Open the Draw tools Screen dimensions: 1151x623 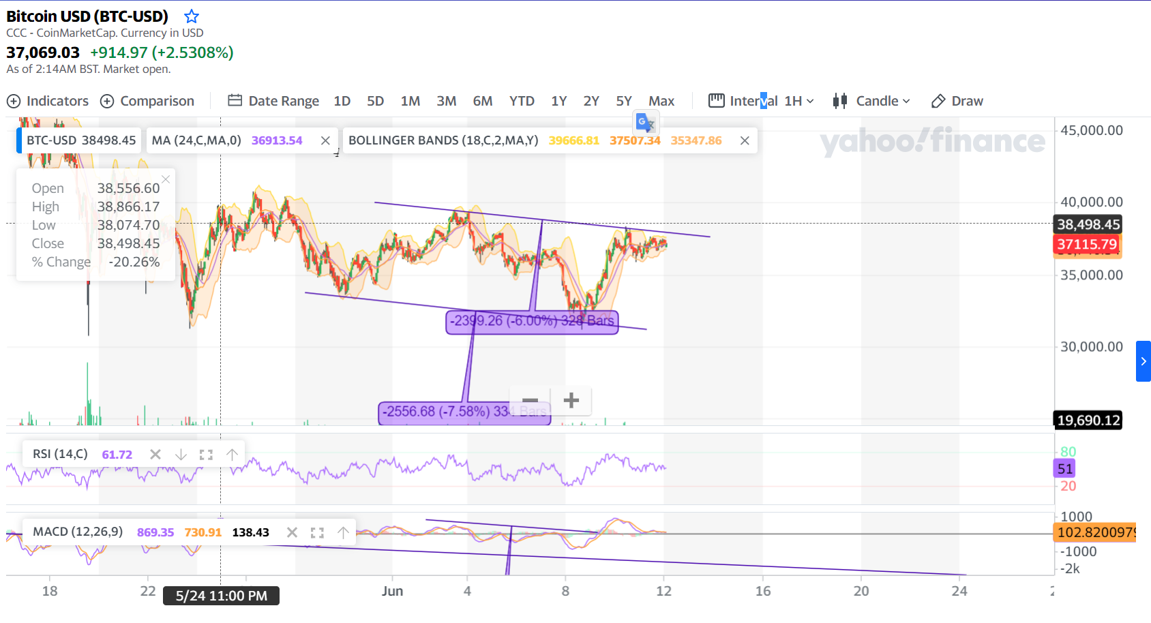coord(957,101)
